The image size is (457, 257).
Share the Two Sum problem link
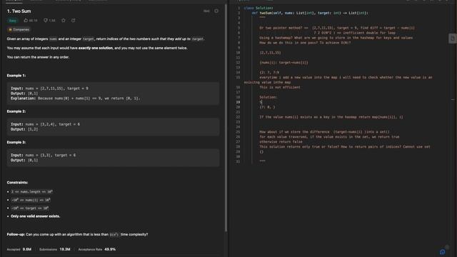tap(74, 21)
